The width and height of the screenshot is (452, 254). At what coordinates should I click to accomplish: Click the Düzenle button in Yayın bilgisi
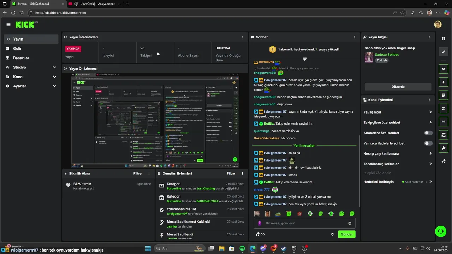point(398,87)
